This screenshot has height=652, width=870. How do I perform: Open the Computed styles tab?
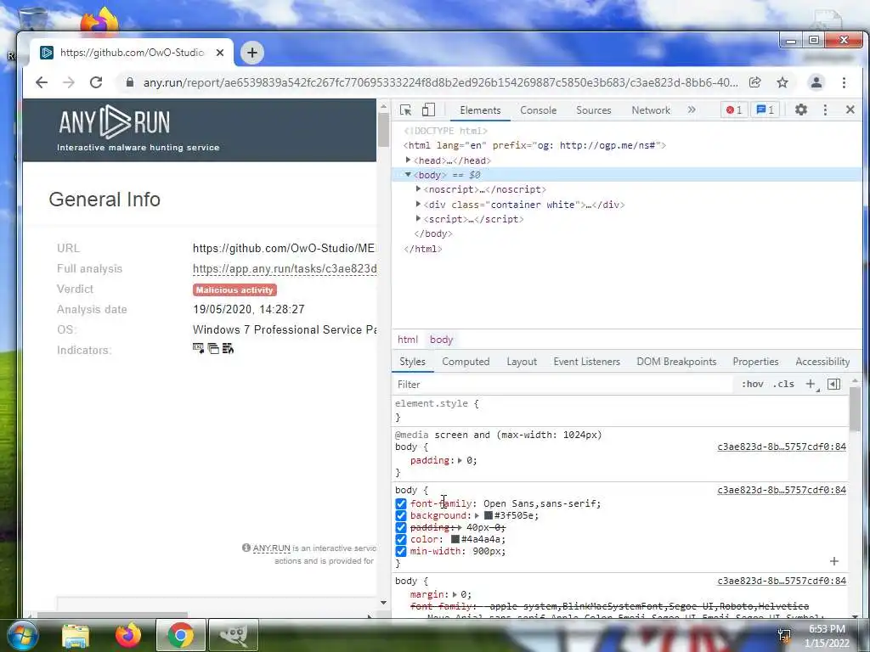(466, 362)
